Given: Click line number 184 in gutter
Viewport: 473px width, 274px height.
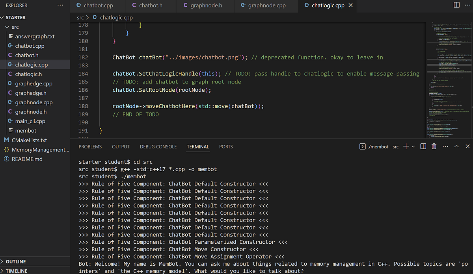Looking at the screenshot, I should (83, 74).
